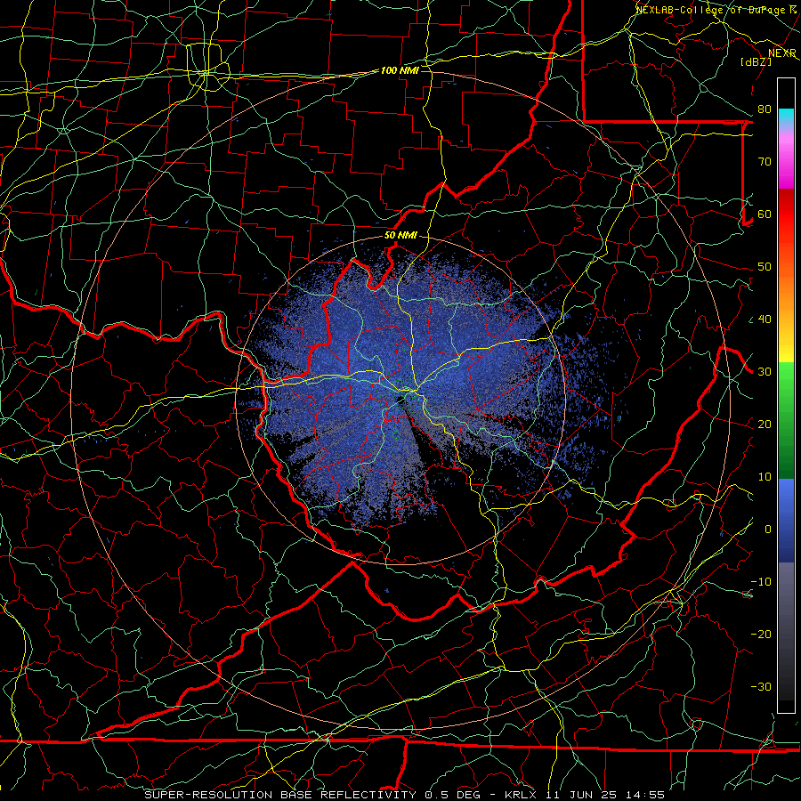Viewport: 801px width, 801px height.
Task: Click the 14:55 timestamp in the caption
Action: tap(646, 795)
